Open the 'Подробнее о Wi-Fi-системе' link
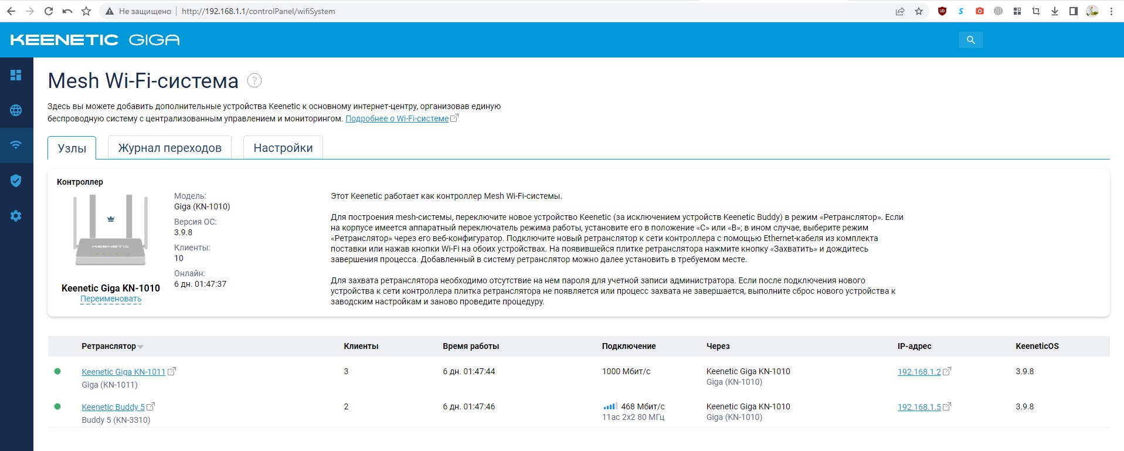Viewport: 1124px width, 451px height. click(397, 118)
